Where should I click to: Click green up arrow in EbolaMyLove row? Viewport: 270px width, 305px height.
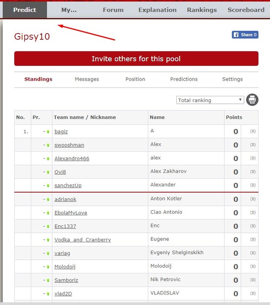pyautogui.click(x=48, y=213)
